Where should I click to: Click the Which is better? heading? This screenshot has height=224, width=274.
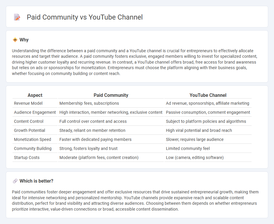[x=36, y=181]
